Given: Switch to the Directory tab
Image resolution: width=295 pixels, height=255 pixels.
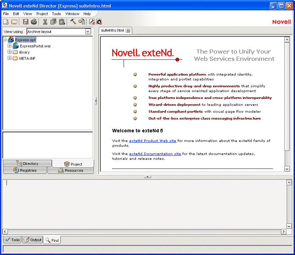Looking at the screenshot, I should 27,164.
